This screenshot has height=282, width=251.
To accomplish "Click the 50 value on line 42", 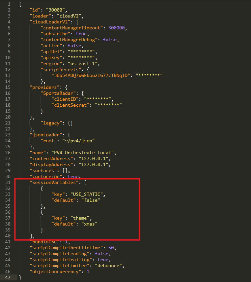I will tap(111, 248).
